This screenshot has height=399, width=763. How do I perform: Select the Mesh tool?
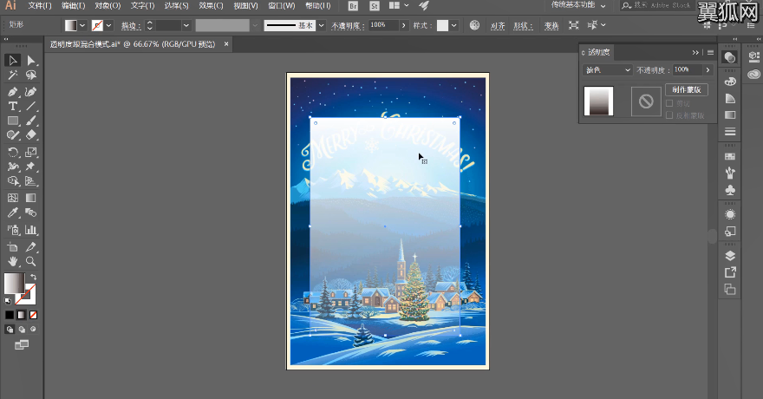(13, 198)
